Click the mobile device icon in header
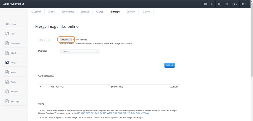253x121 pixels. point(212,4)
